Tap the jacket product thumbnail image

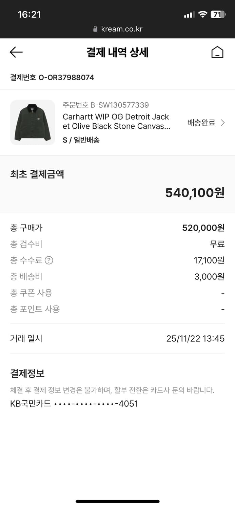(x=33, y=123)
